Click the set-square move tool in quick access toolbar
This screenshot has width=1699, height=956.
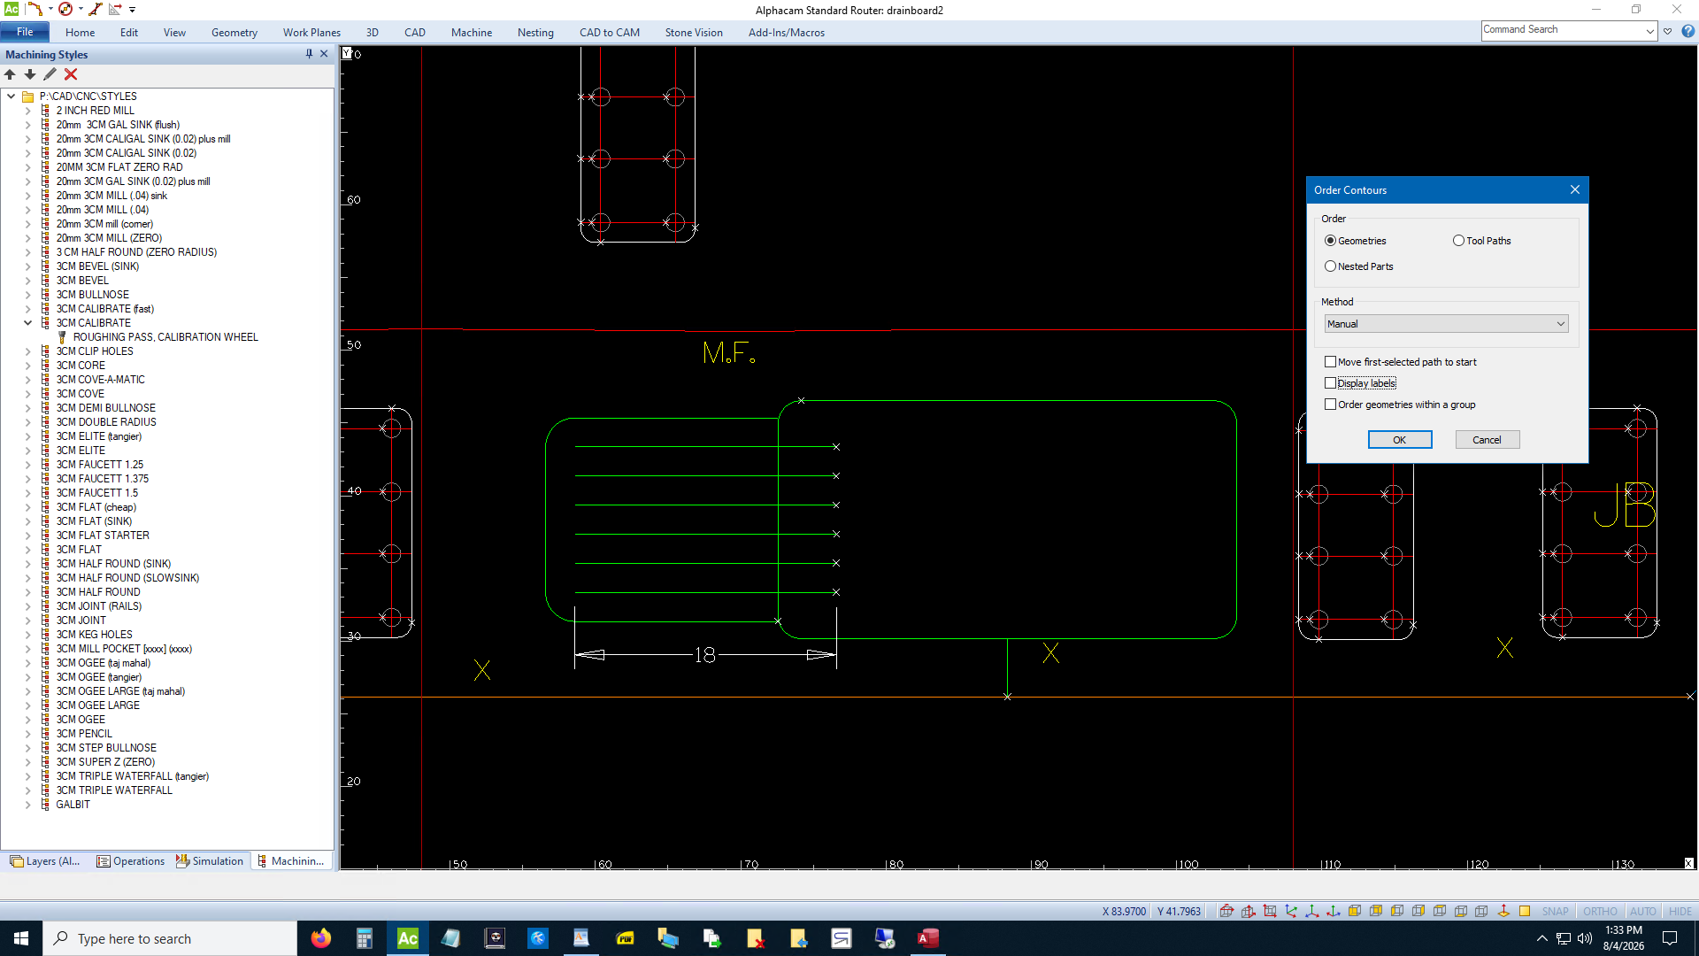(x=115, y=9)
